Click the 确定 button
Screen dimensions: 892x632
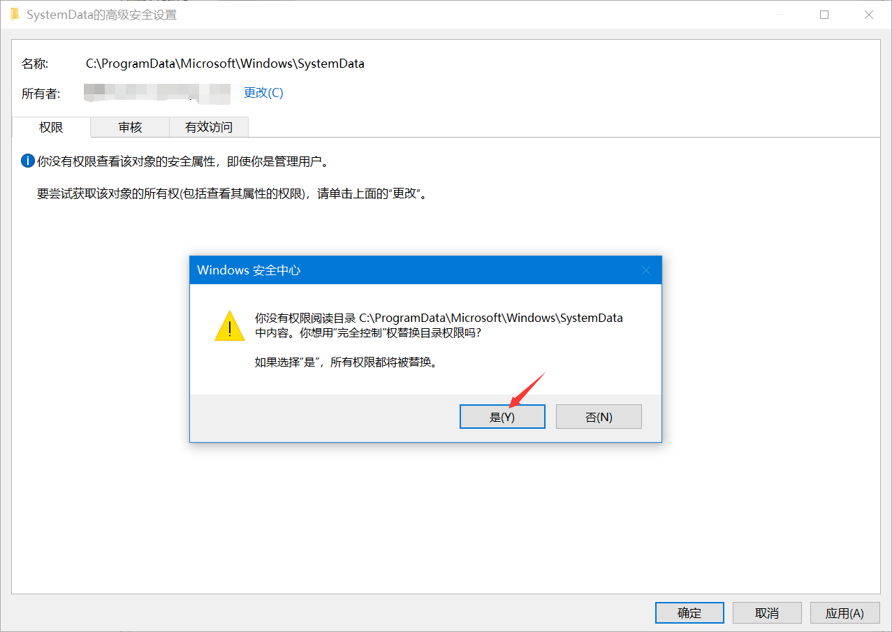click(x=689, y=613)
